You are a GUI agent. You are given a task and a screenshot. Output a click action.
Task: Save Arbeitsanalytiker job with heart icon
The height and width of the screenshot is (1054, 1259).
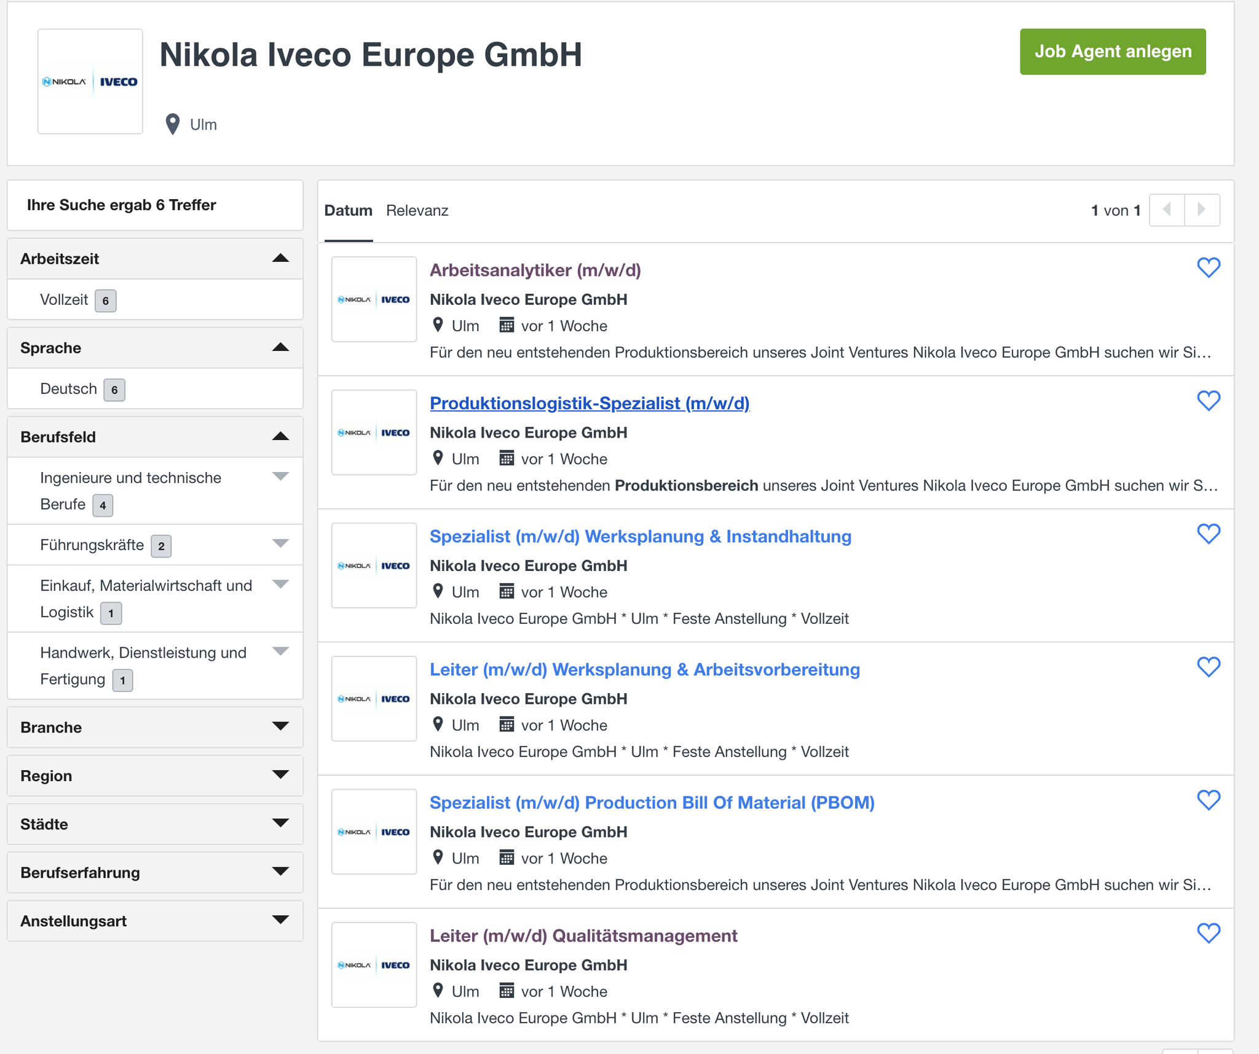(x=1208, y=267)
